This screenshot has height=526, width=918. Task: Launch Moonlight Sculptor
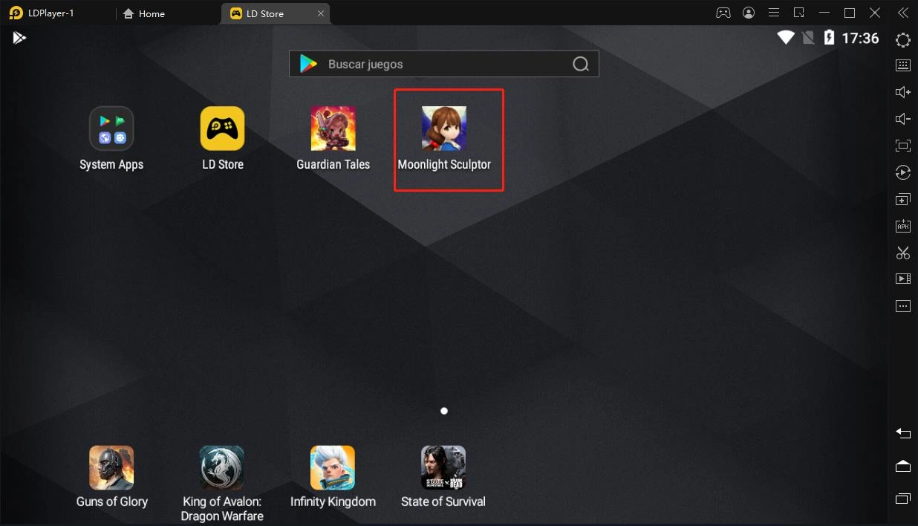pyautogui.click(x=444, y=139)
